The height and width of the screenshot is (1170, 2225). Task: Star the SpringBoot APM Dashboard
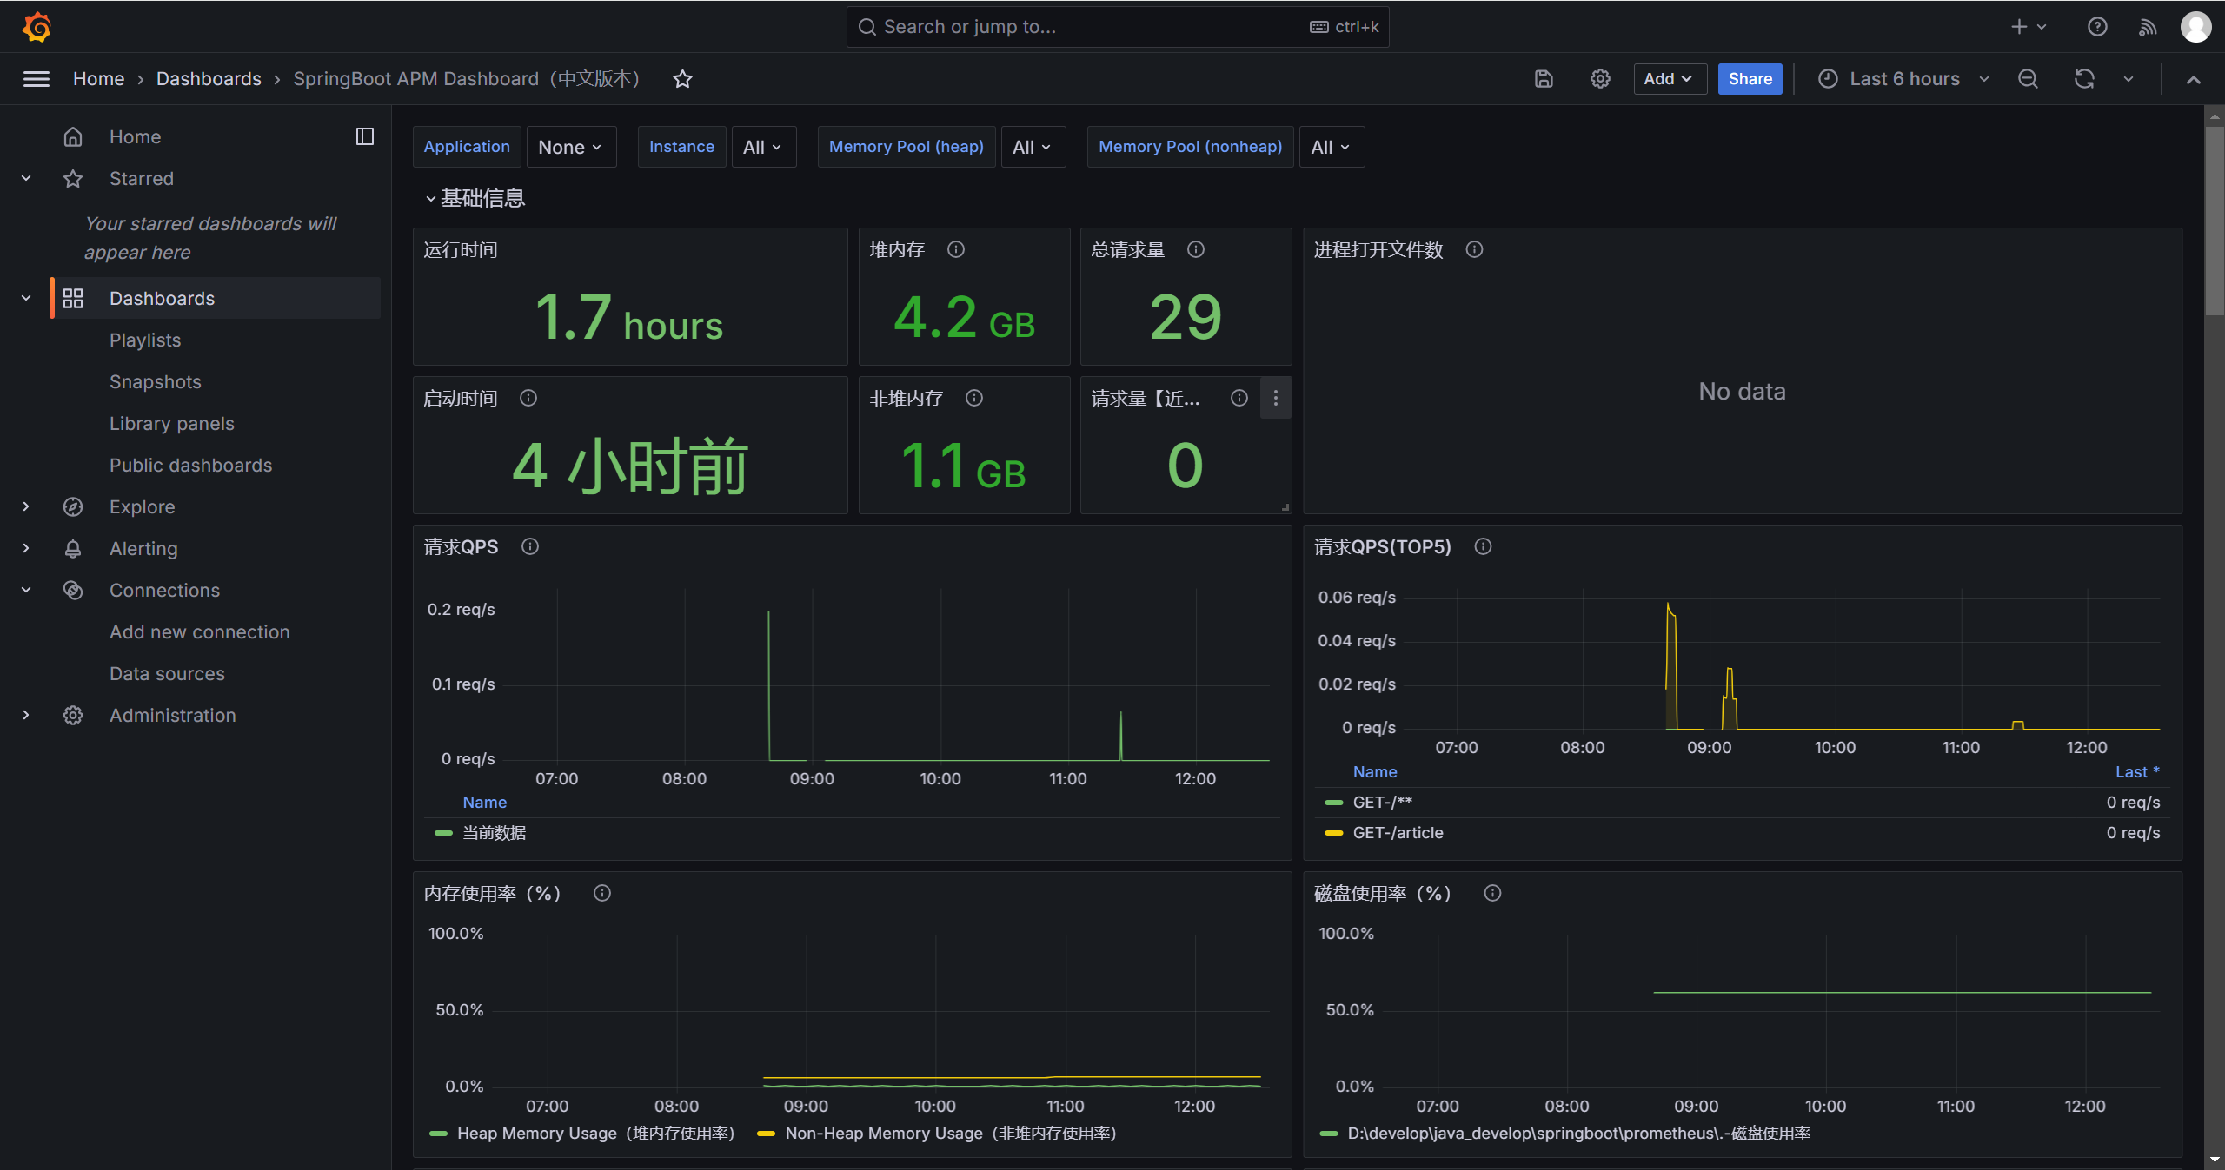(x=682, y=79)
